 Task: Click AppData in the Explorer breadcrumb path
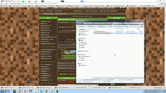(x=93, y=24)
